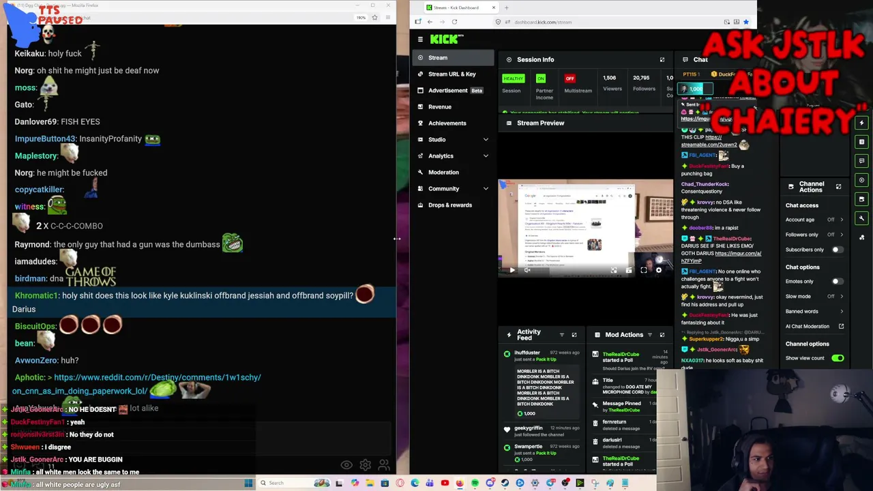Filter the Mod Actions list

649,335
